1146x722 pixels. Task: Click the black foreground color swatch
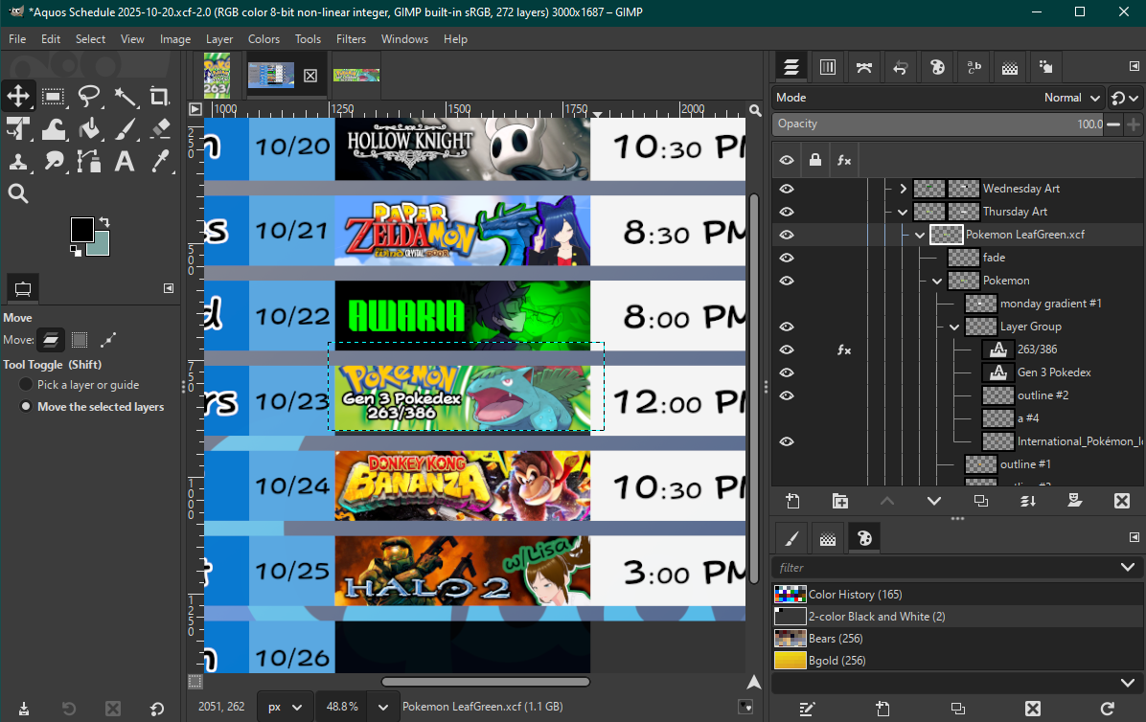(x=81, y=230)
